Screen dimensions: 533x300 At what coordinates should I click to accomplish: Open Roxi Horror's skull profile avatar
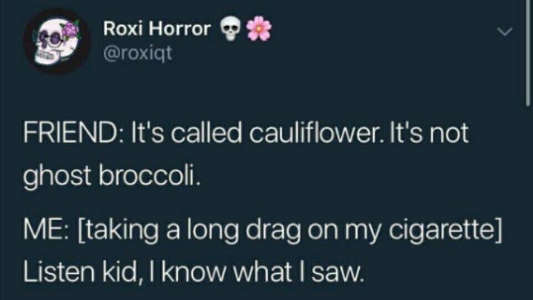(x=57, y=41)
